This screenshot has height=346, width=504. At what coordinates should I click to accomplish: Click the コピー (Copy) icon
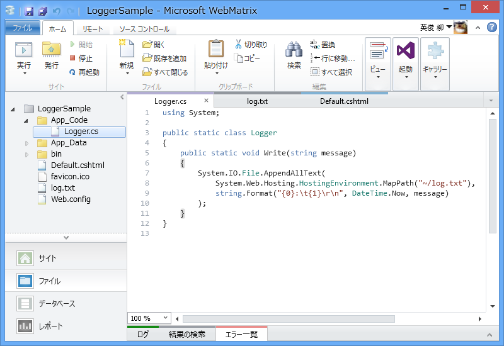coord(239,59)
